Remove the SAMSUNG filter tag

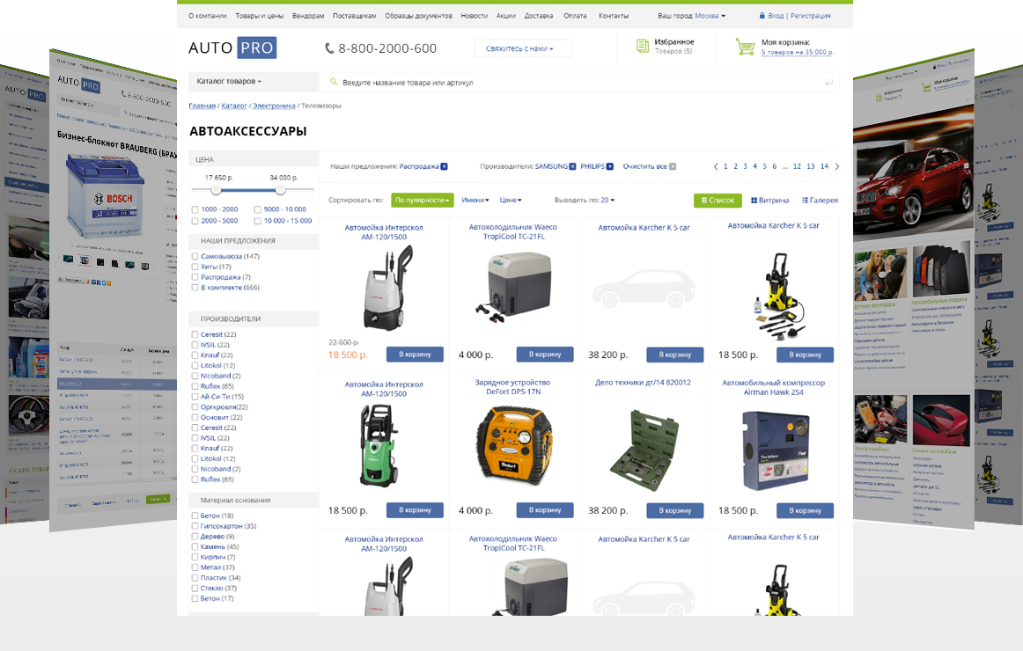coord(572,166)
